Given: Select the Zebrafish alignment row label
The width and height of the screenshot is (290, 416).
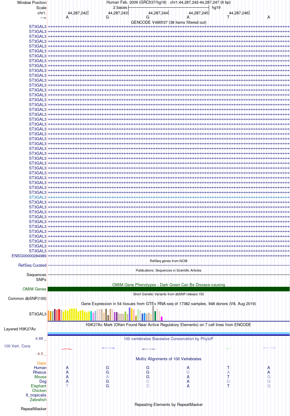Looking at the screenshot, I should point(38,400).
